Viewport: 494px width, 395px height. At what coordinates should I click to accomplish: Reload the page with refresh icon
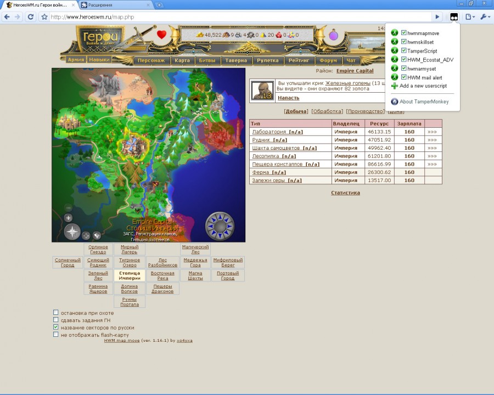click(31, 16)
